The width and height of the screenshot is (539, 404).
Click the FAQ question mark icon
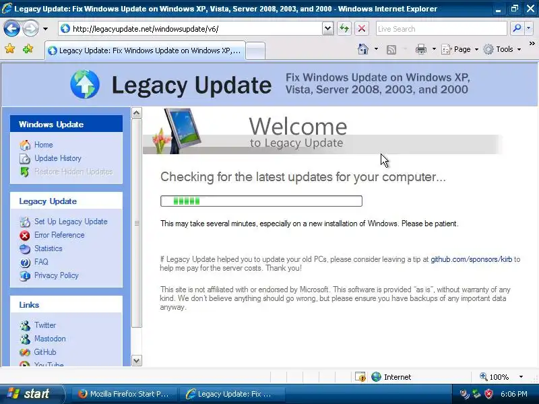click(25, 263)
